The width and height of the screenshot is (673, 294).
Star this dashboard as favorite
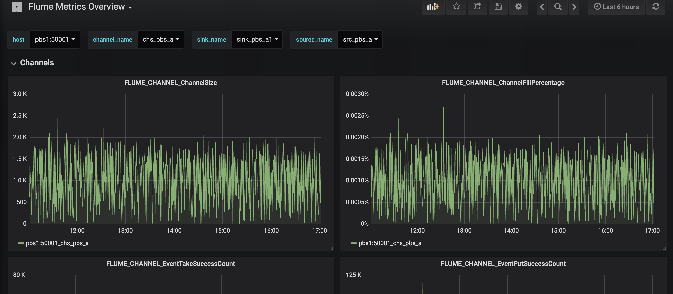[456, 6]
